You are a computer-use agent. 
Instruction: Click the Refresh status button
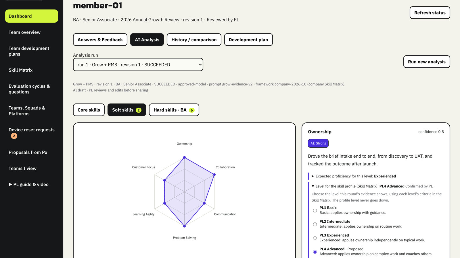pyautogui.click(x=430, y=13)
